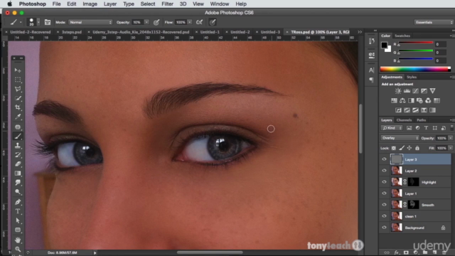Switch to the Swatches tab
Image resolution: width=455 pixels, height=256 pixels.
click(402, 36)
